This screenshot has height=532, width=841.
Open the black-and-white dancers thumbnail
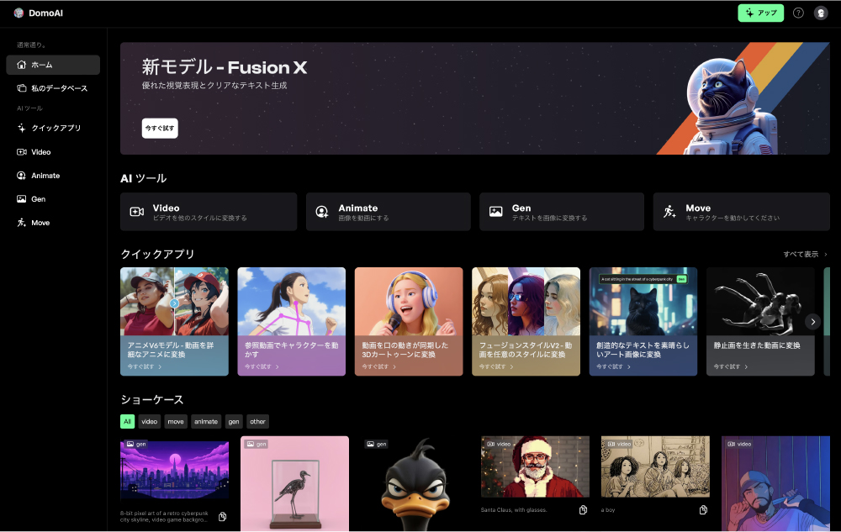(760, 302)
